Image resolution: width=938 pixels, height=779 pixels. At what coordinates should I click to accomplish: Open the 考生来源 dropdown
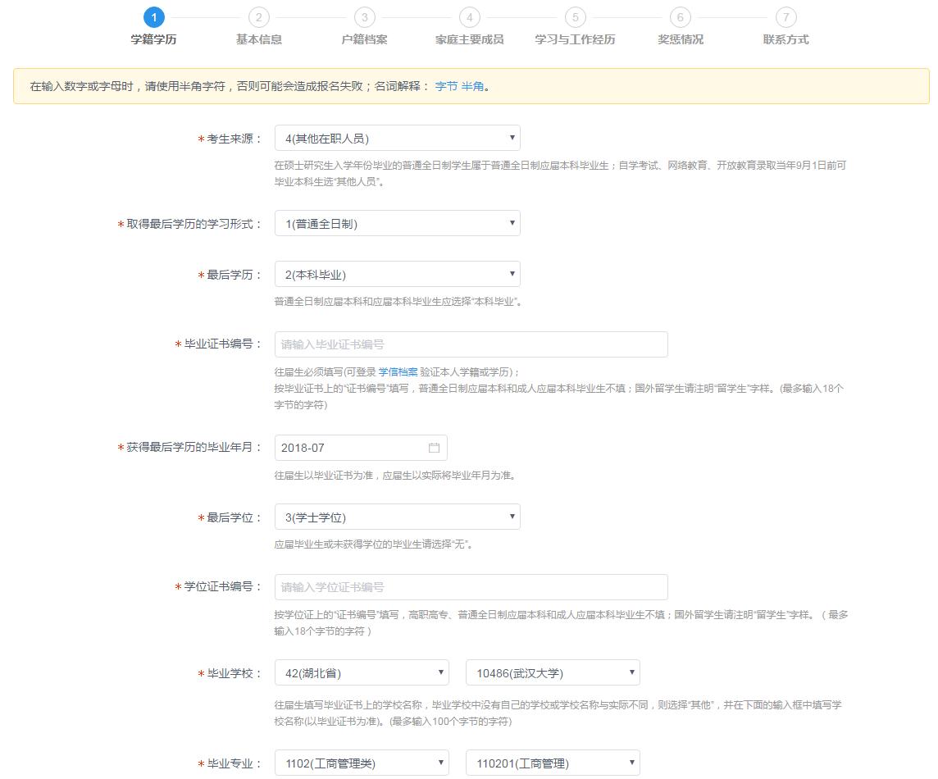point(397,139)
